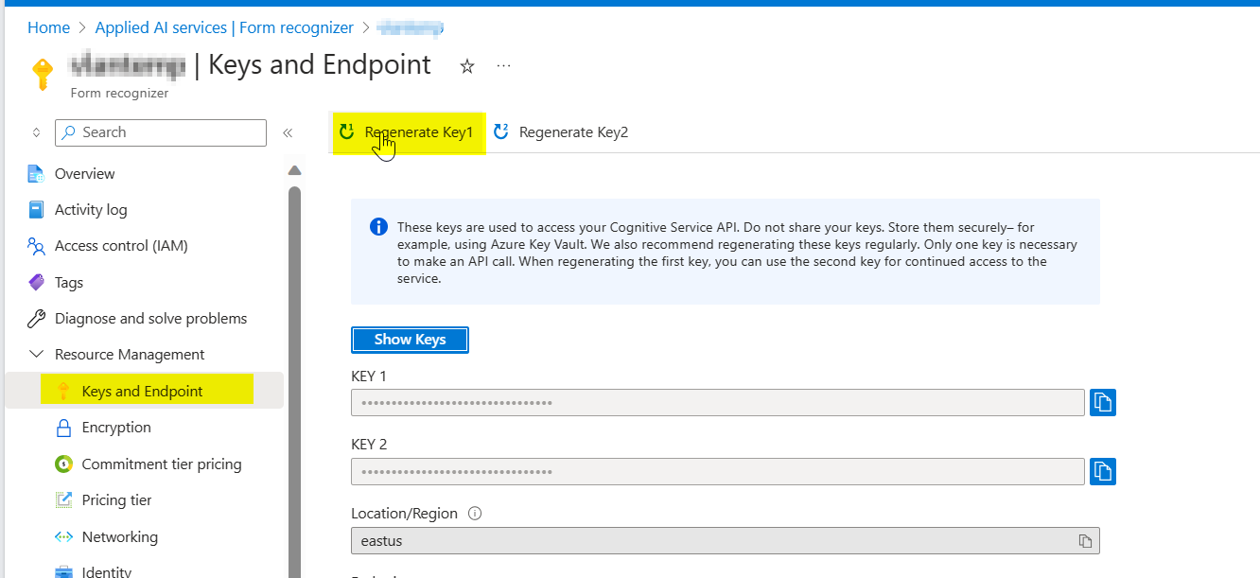Select Diagnose and solve problems wrench icon
Screen dimensions: 1260x578
pos(35,318)
